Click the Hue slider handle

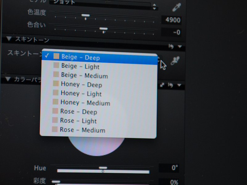103,168
